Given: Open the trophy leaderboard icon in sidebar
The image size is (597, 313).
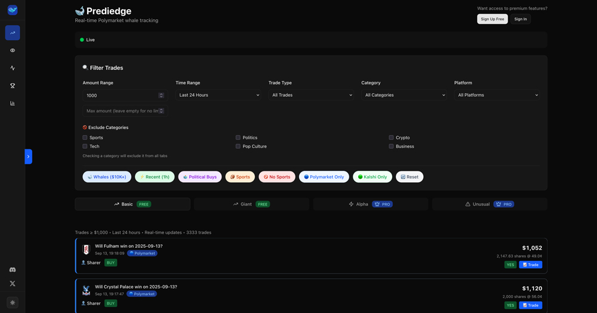Looking at the screenshot, I should pyautogui.click(x=13, y=85).
